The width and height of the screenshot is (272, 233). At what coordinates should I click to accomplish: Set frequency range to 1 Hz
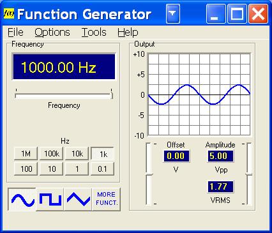pyautogui.click(x=77, y=169)
